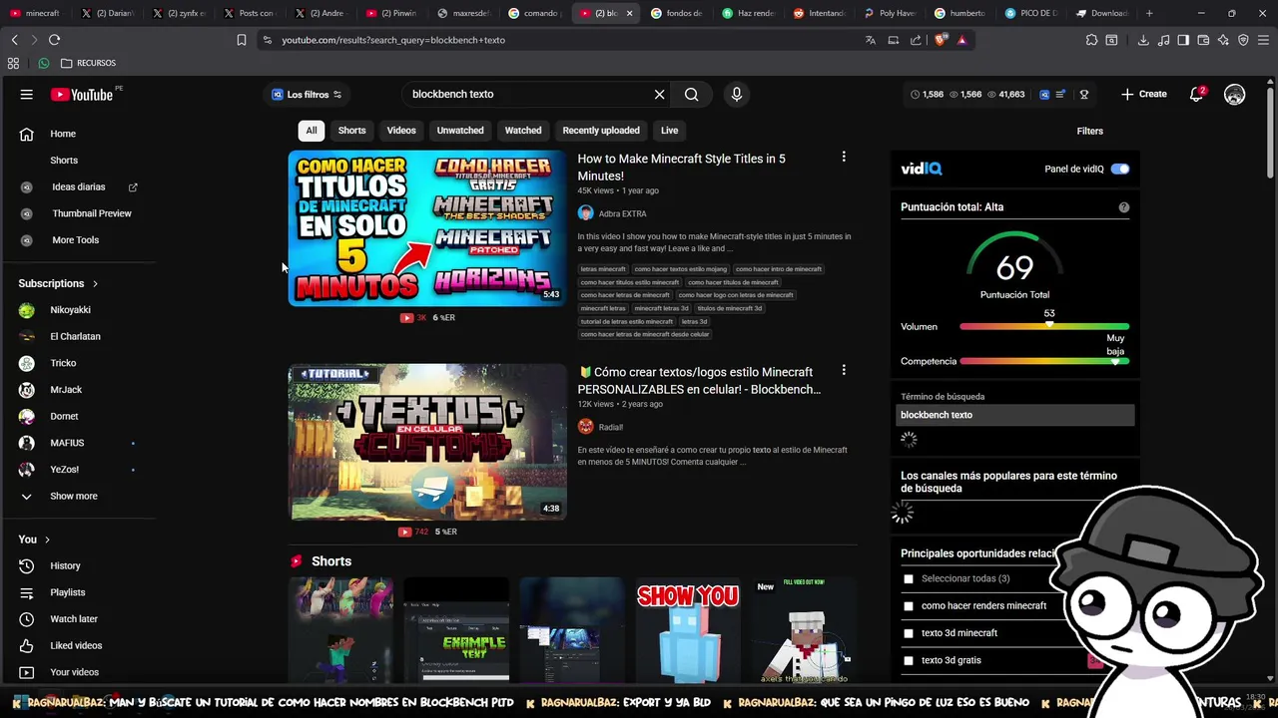
Task: Open the SHOW YOU short thumbnail
Action: (688, 630)
